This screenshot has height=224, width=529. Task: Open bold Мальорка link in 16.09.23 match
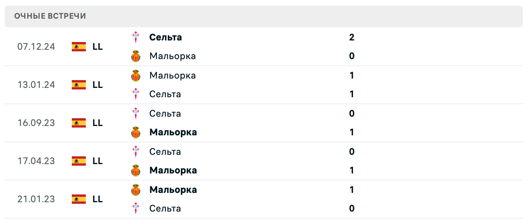coord(173,132)
